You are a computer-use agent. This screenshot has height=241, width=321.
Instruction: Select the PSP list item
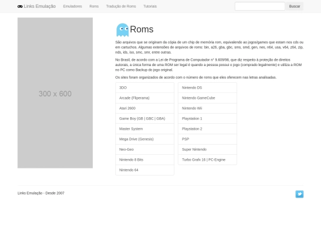tap(207, 139)
